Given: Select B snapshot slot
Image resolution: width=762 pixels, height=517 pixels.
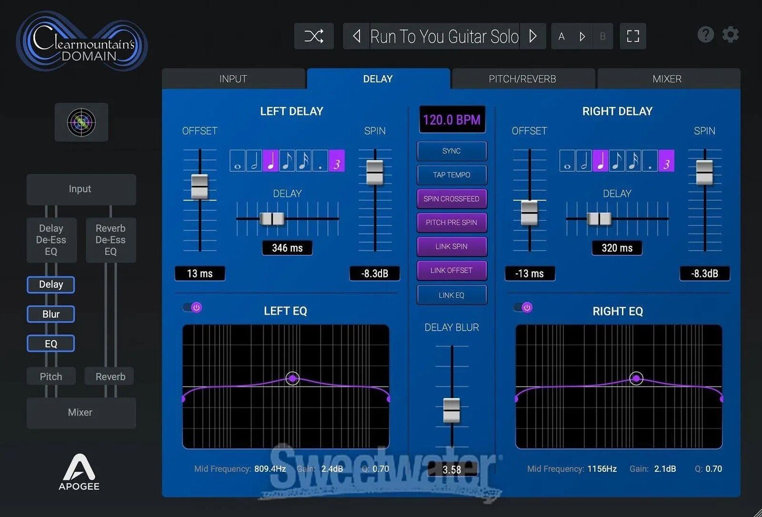Looking at the screenshot, I should pyautogui.click(x=602, y=37).
